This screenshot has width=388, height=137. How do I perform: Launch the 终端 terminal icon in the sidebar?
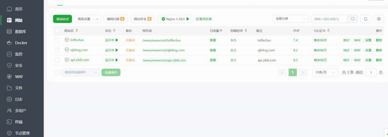[x=9, y=122]
